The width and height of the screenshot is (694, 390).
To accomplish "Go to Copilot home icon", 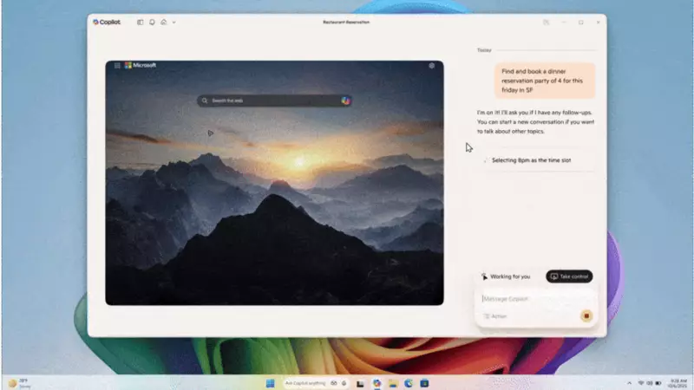I will 163,22.
